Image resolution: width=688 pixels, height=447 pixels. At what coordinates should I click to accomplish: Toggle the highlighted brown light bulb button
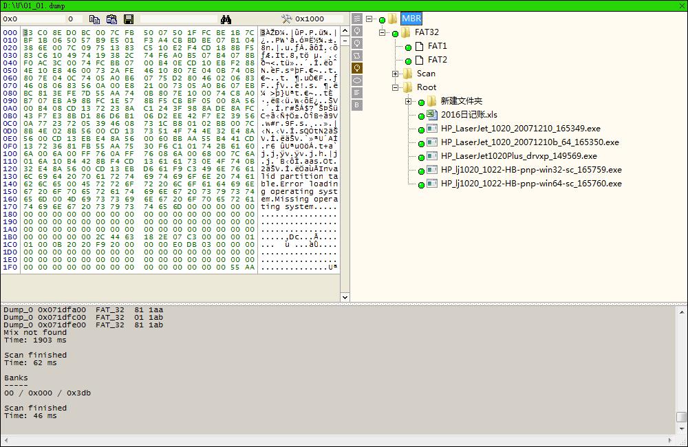(x=357, y=67)
